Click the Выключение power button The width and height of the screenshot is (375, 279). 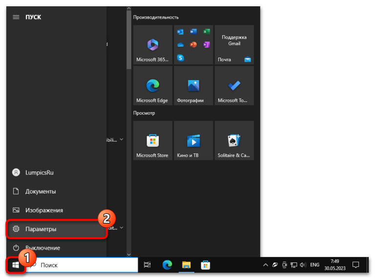tap(57, 248)
